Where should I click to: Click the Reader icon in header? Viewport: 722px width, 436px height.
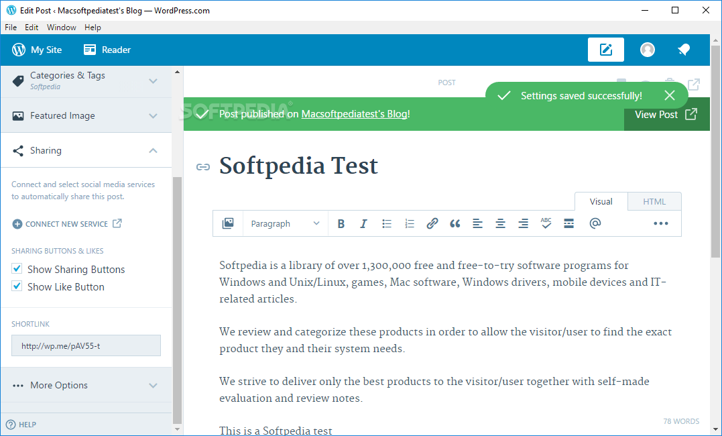(90, 50)
